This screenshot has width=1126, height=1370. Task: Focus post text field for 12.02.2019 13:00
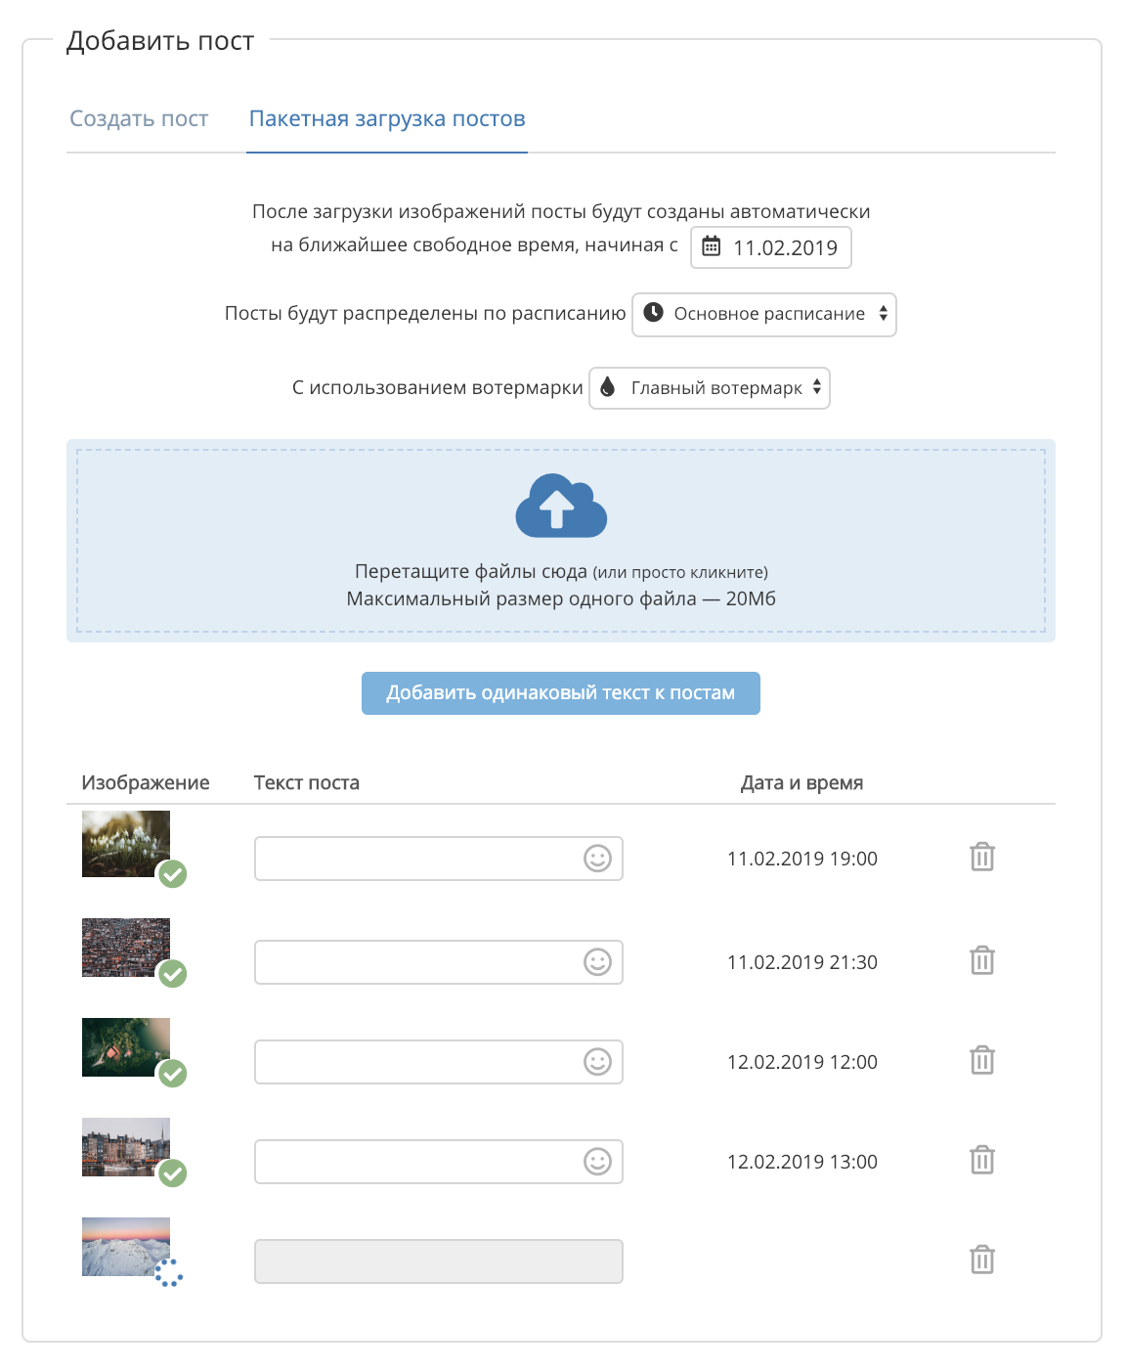[439, 1162]
